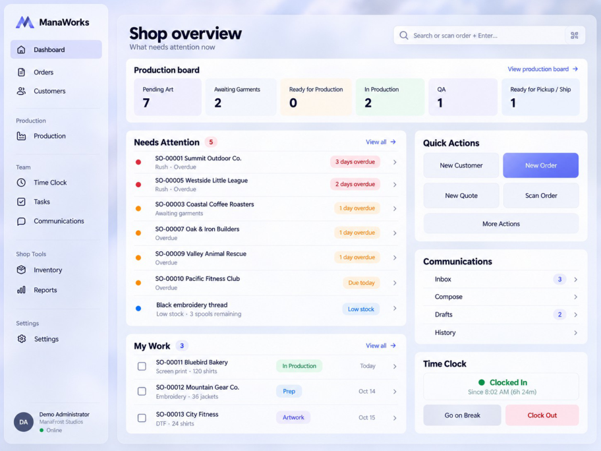
Task: Click the DA user avatar
Action: tap(24, 422)
